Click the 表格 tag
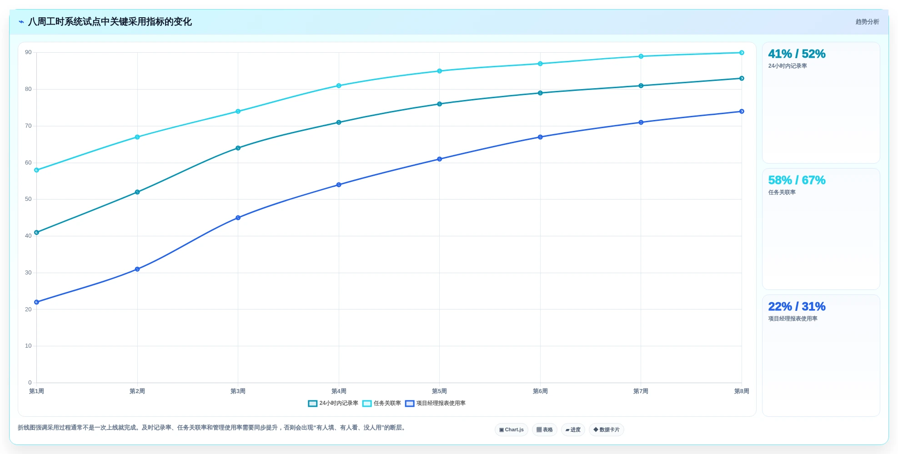The width and height of the screenshot is (898, 454). pyautogui.click(x=545, y=429)
